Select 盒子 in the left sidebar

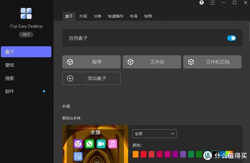[26, 52]
